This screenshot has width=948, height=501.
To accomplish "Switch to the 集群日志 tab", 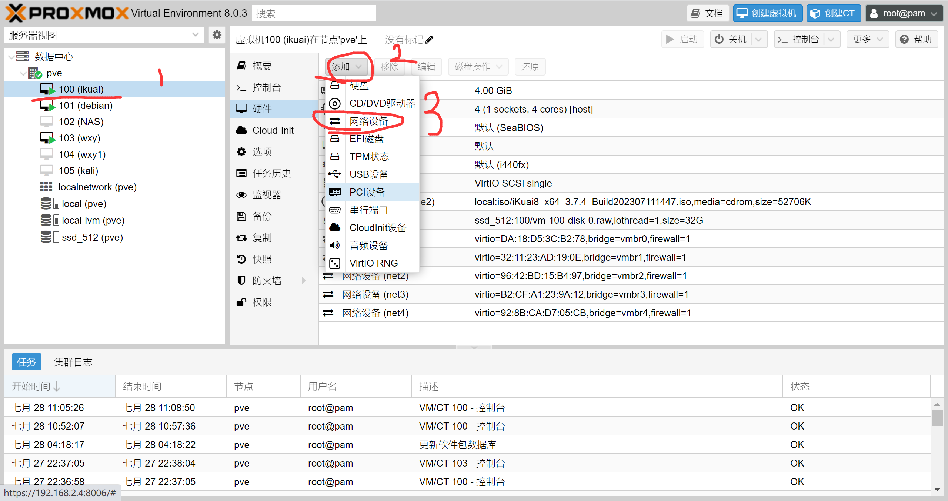I will tap(73, 362).
